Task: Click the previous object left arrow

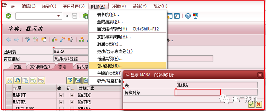Action: (9, 39)
